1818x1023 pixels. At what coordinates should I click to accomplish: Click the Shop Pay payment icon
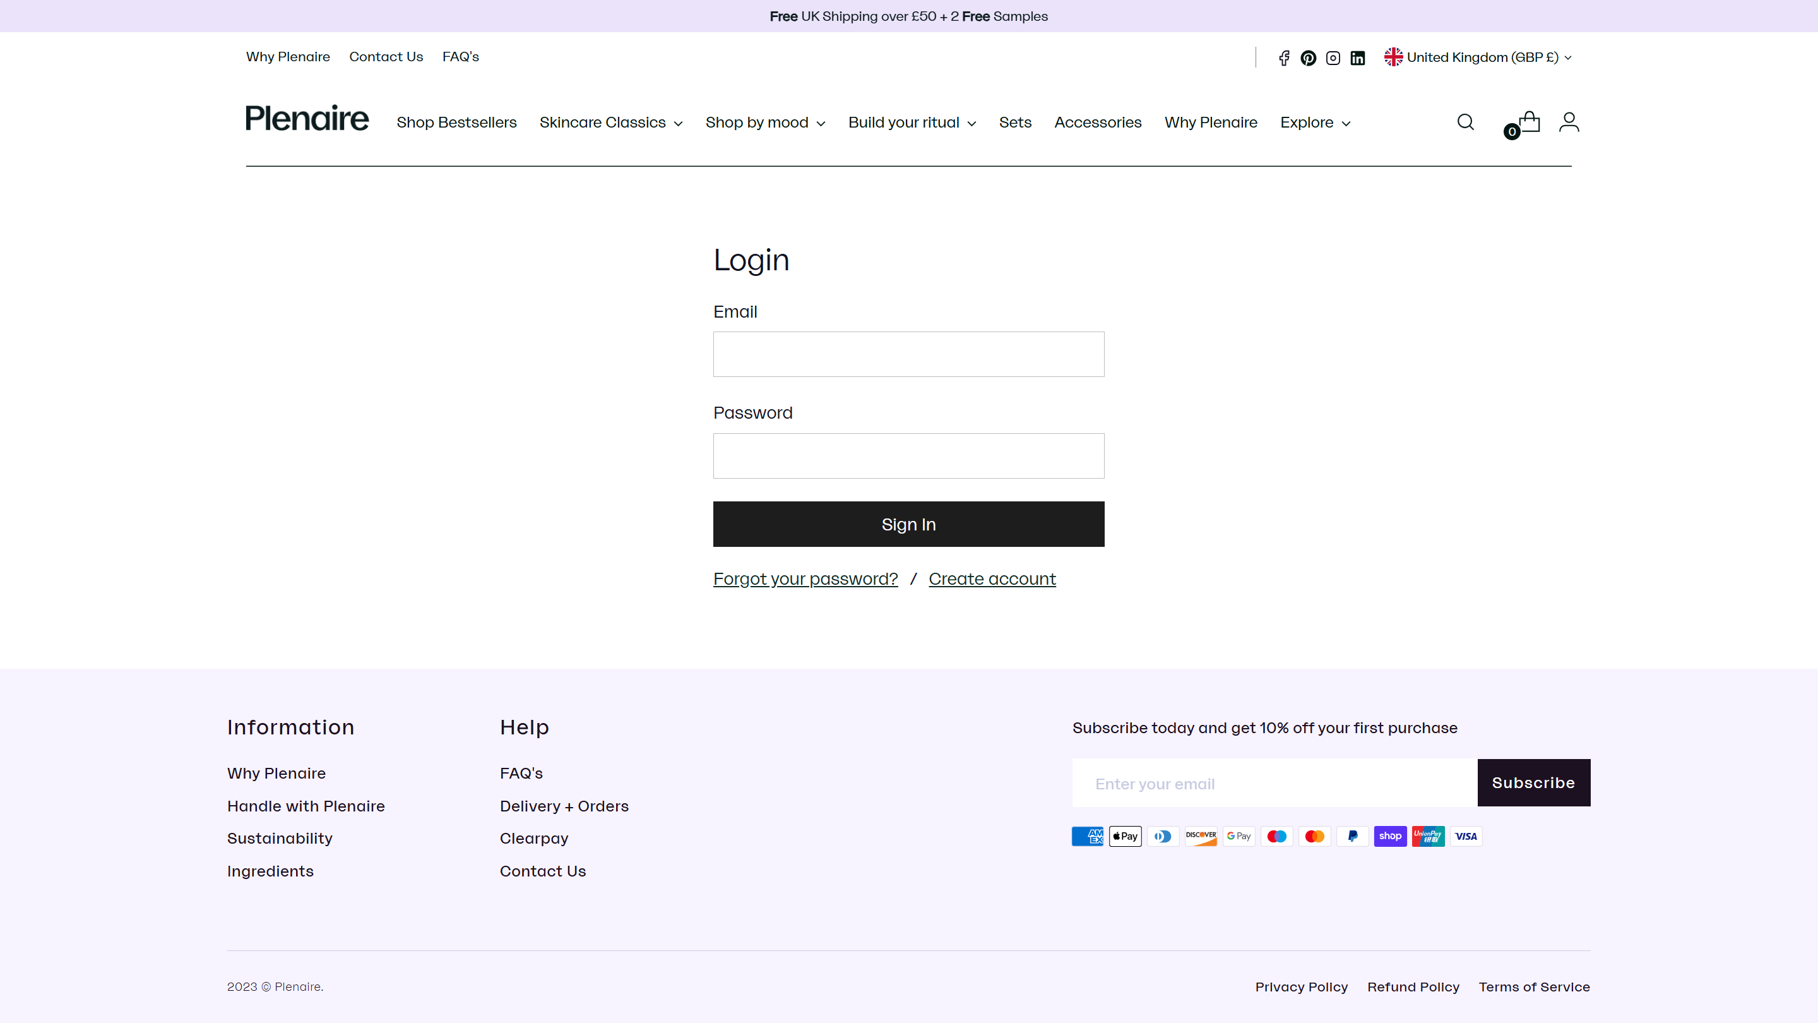[x=1390, y=836]
